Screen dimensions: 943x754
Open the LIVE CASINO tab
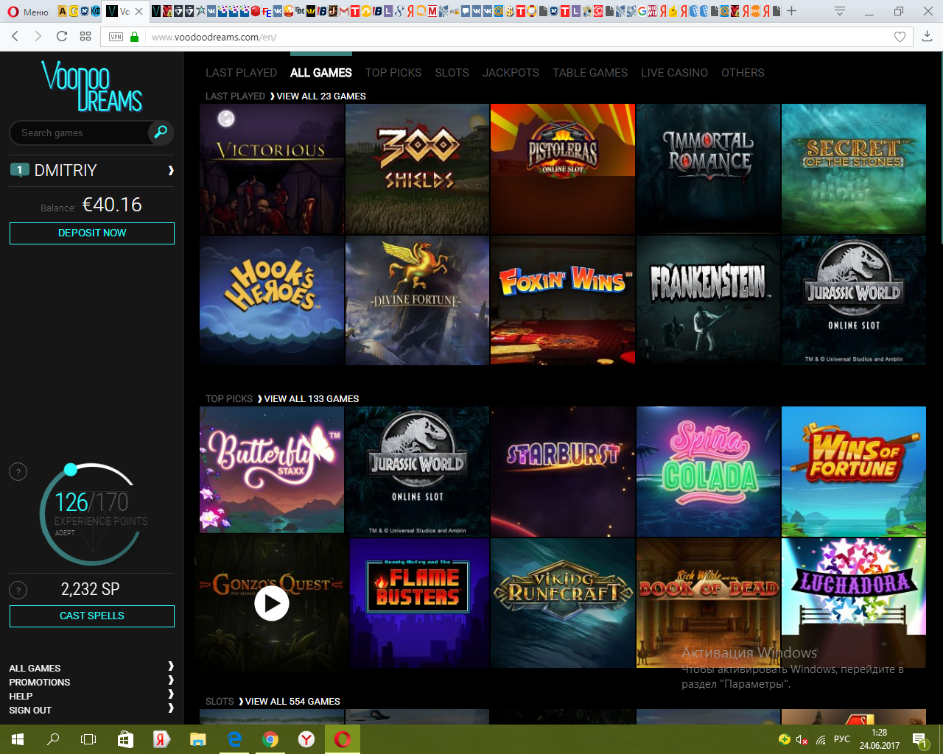click(674, 73)
